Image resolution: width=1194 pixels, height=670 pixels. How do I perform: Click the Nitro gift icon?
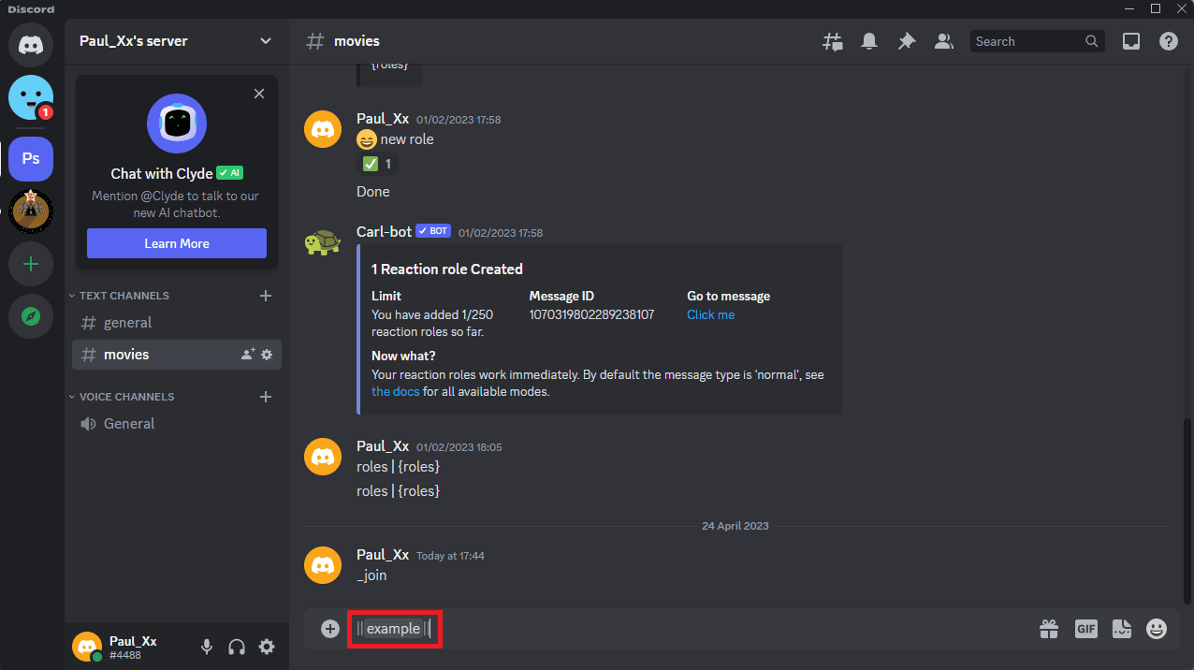coord(1049,629)
